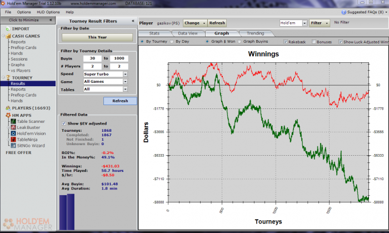Click the Tourney trophy icon
The width and height of the screenshot is (389, 233).
pyautogui.click(x=8, y=78)
